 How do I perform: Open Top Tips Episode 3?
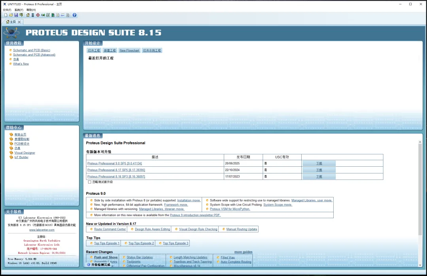point(176,243)
